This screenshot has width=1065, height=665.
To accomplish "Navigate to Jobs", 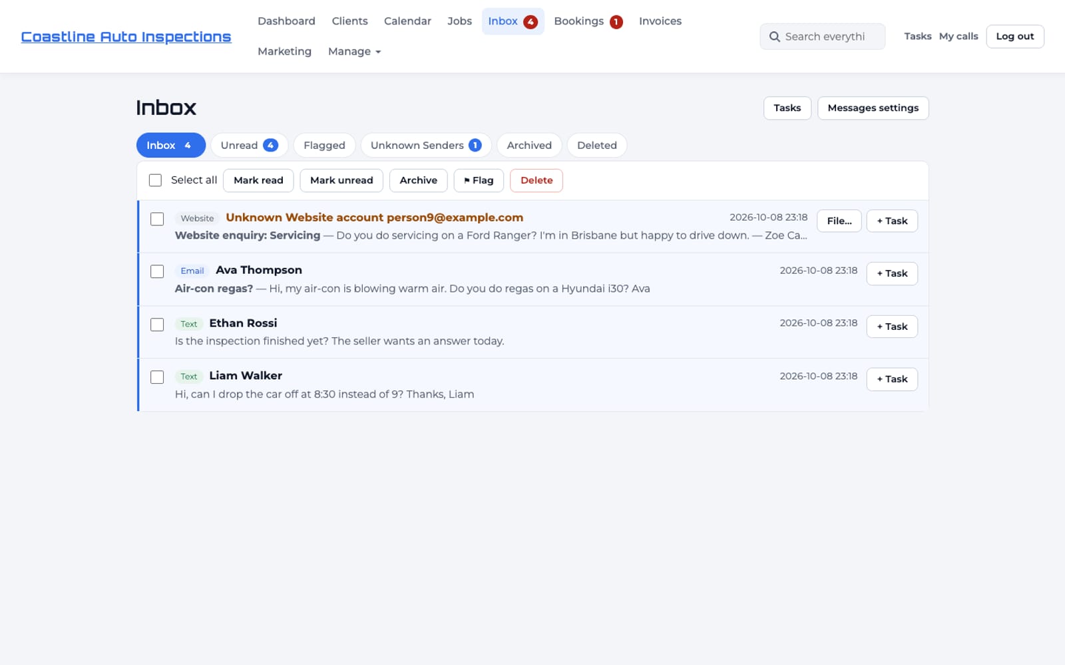I will 459,21.
